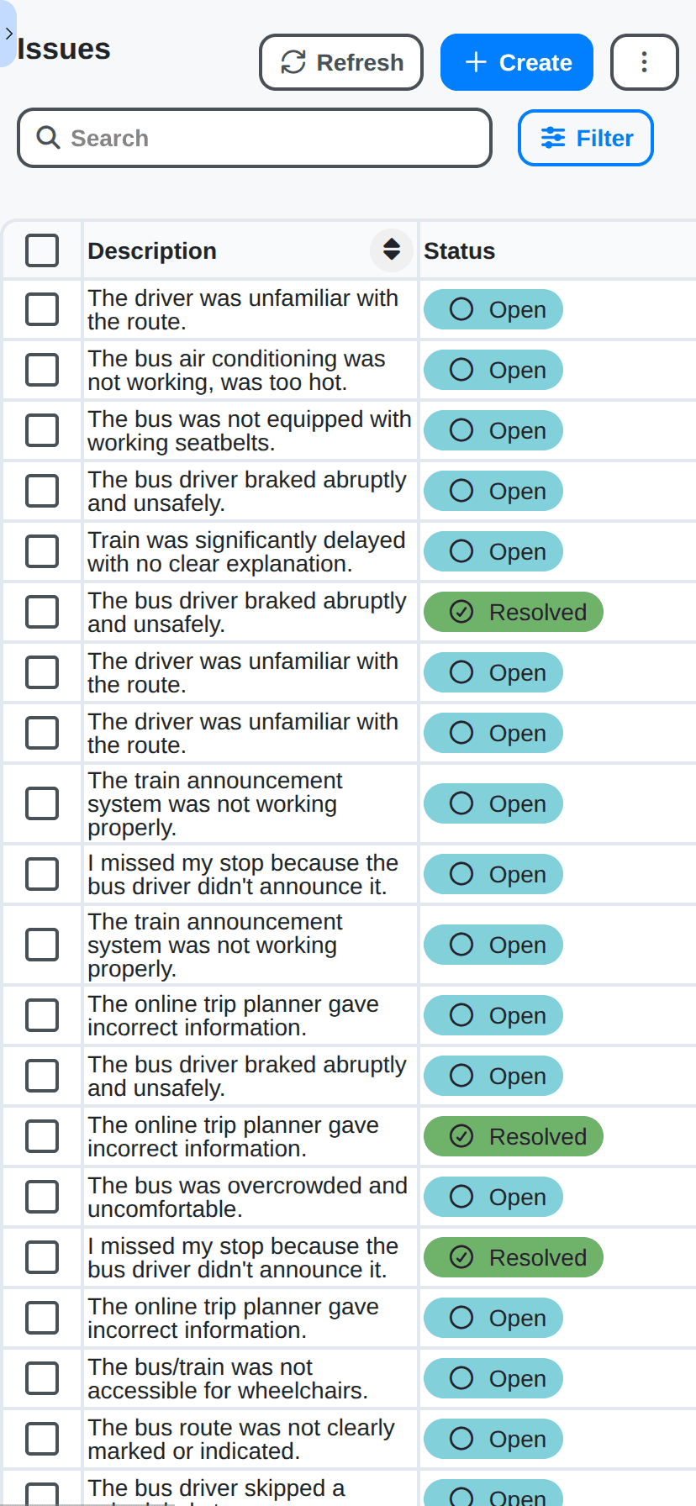Screen dimensions: 696x1506
Task: Click the magnifying glass search icon
Action: [47, 137]
